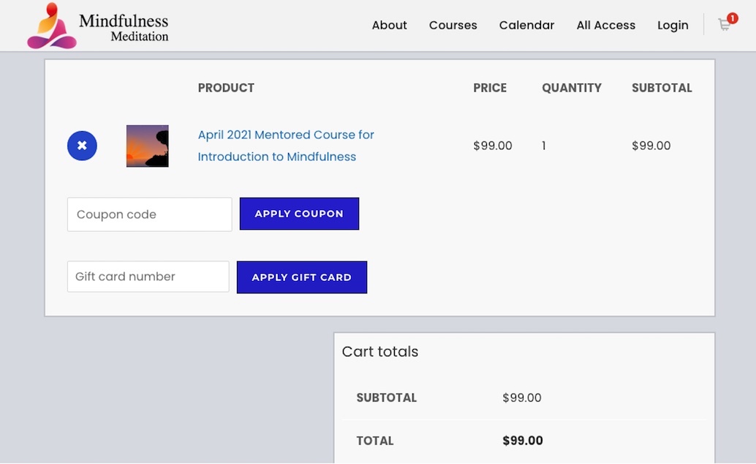Go to the Courses page

[453, 25]
